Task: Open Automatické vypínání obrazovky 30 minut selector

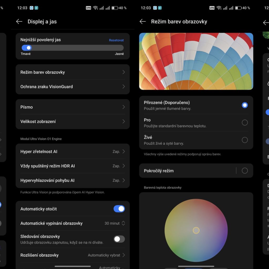Action: 115,223
